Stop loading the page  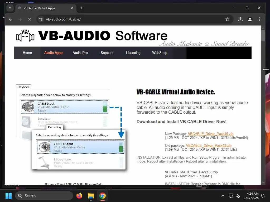30,19
